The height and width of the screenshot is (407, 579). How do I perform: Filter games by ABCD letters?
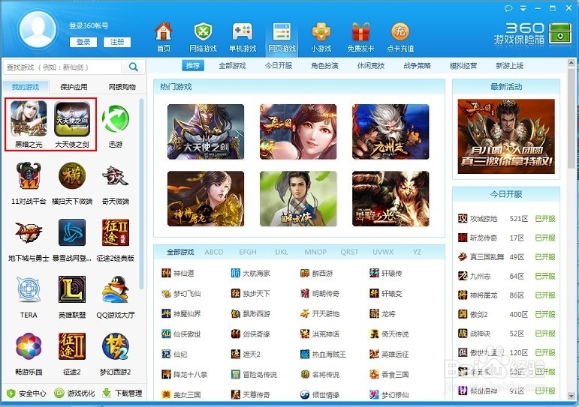tap(214, 252)
